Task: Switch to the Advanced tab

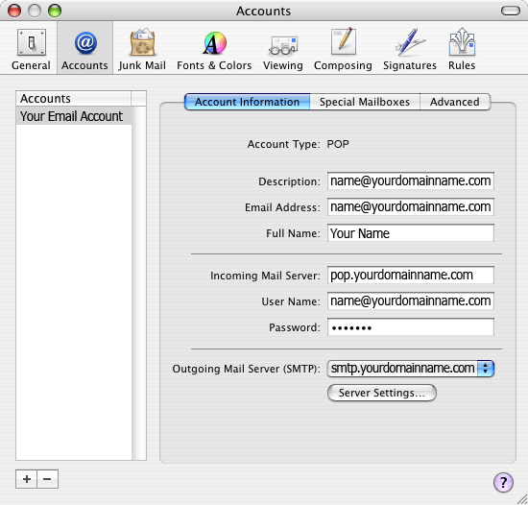Action: tap(455, 102)
